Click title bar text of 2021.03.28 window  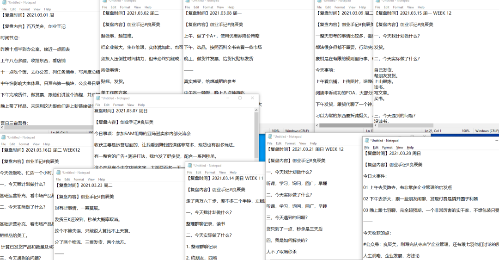click(x=384, y=141)
